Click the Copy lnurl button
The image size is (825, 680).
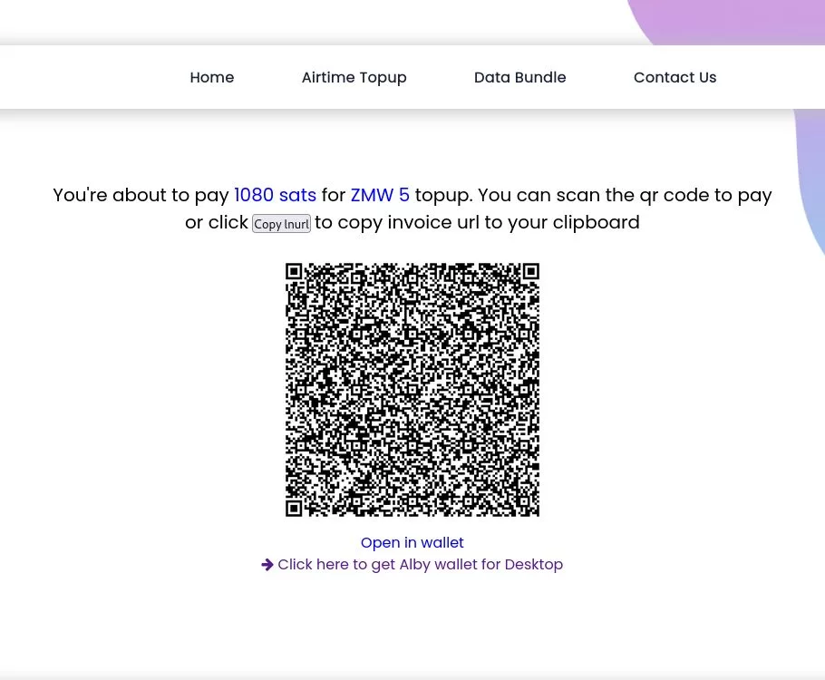[x=281, y=224]
